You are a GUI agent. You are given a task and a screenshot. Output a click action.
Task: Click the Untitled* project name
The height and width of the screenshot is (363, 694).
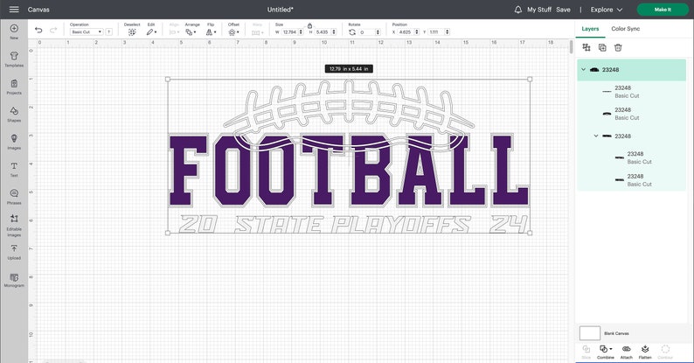click(x=281, y=10)
